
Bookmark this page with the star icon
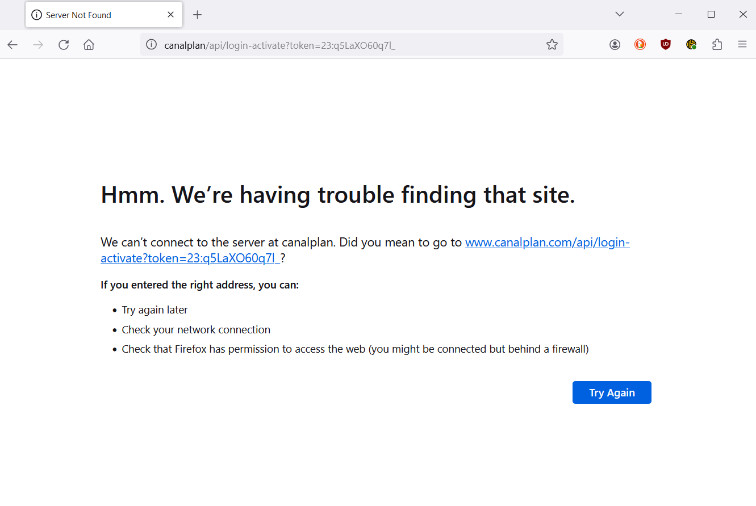552,45
